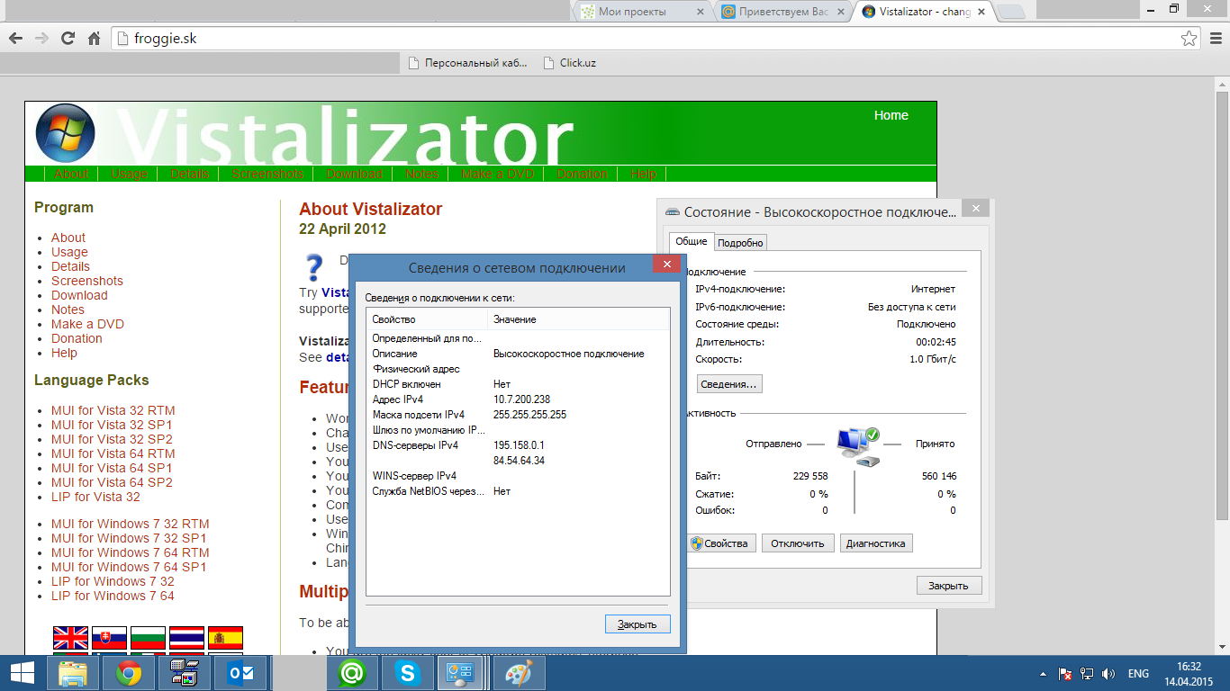Go back with the browser back arrow
Viewport: 1230px width, 691px height.
point(15,39)
